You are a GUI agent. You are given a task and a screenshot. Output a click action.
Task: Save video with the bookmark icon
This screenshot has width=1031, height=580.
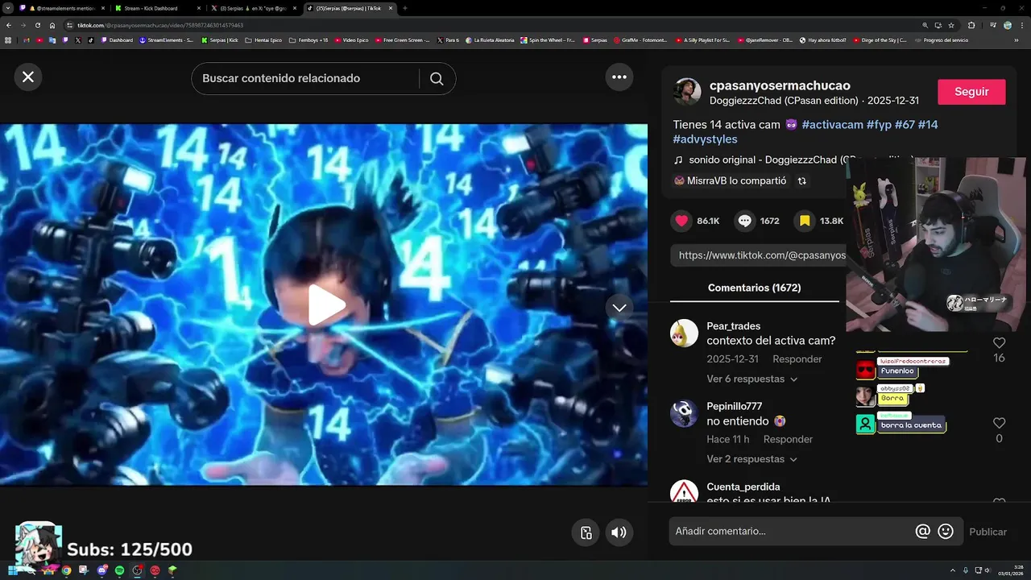[x=805, y=221]
